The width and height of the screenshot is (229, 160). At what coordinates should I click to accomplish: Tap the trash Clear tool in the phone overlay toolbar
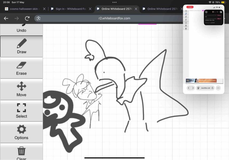[186, 29]
